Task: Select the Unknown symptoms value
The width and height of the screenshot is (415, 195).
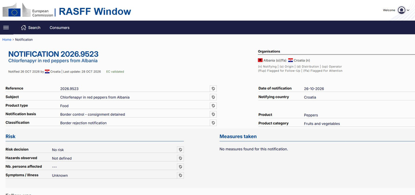Action: click(60, 175)
